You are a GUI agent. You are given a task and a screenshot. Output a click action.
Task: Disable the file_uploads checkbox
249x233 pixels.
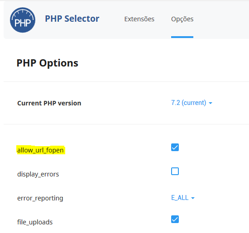(x=175, y=219)
